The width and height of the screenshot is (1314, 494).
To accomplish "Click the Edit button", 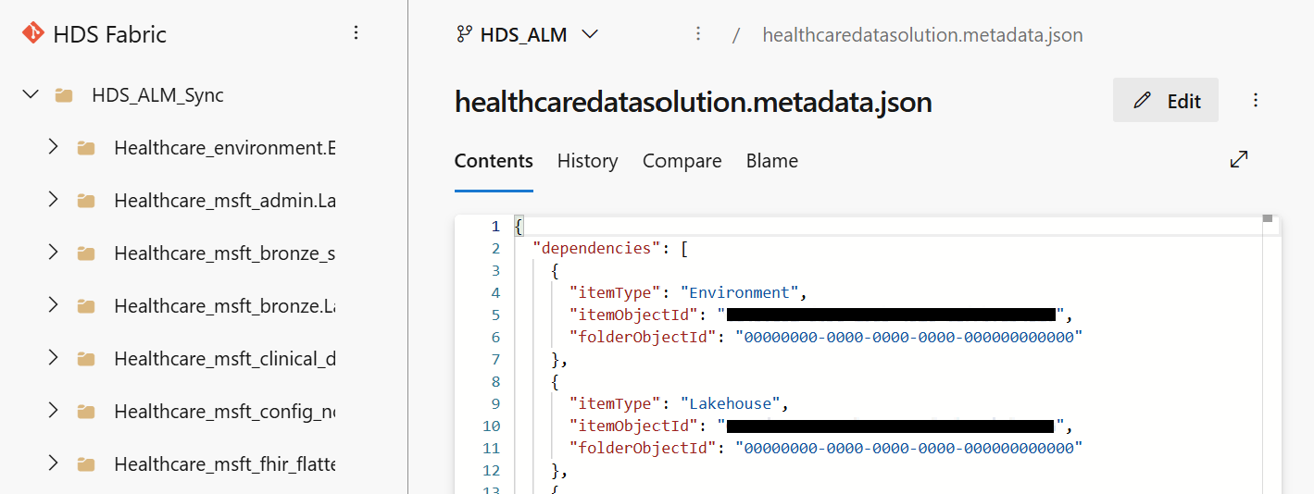I will 1166,100.
